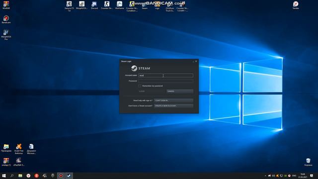Open the I CAN'T SIGN IN help option

(173, 100)
